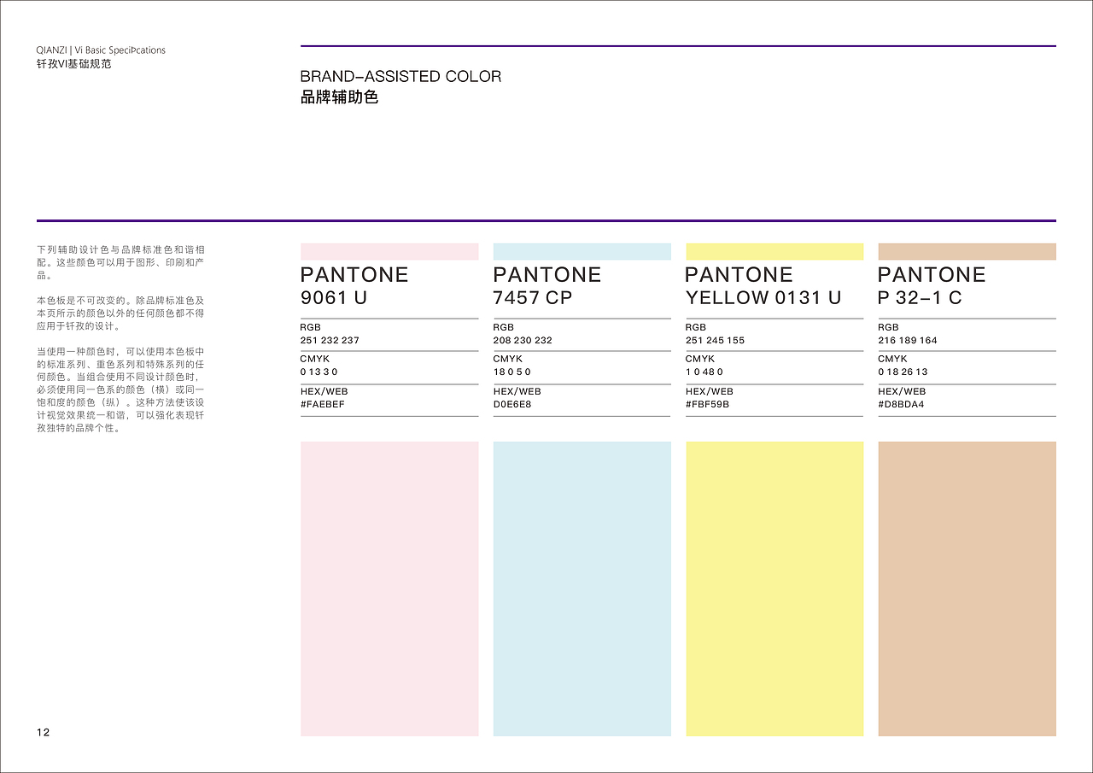Screen dimensions: 1093x773
Task: Select the small light blue swatch above PANTONE 7457 CP
Action: [582, 252]
